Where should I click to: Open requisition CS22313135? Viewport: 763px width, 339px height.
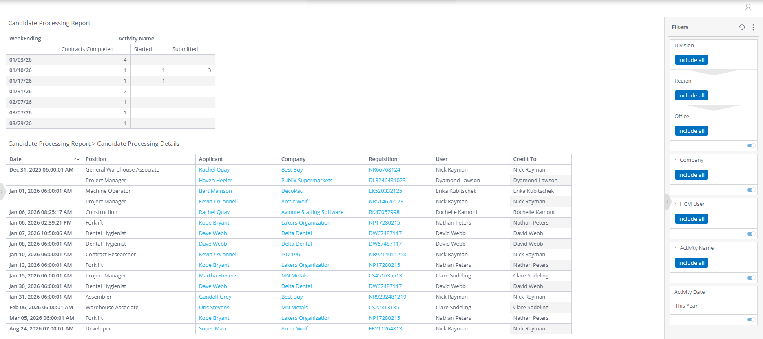tap(384, 307)
